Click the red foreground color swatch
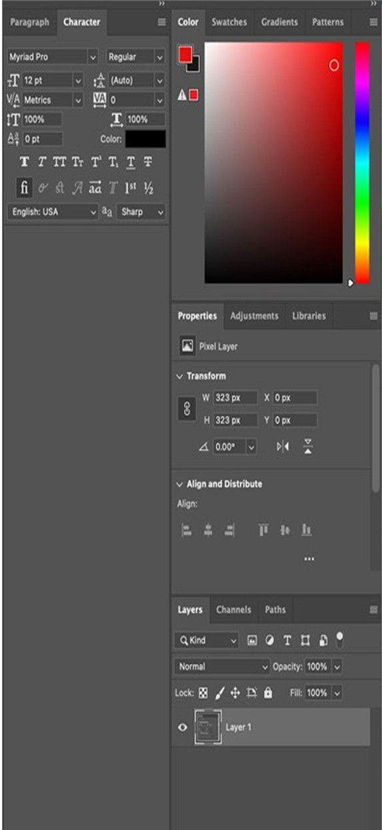This screenshot has width=382, height=830. point(185,54)
